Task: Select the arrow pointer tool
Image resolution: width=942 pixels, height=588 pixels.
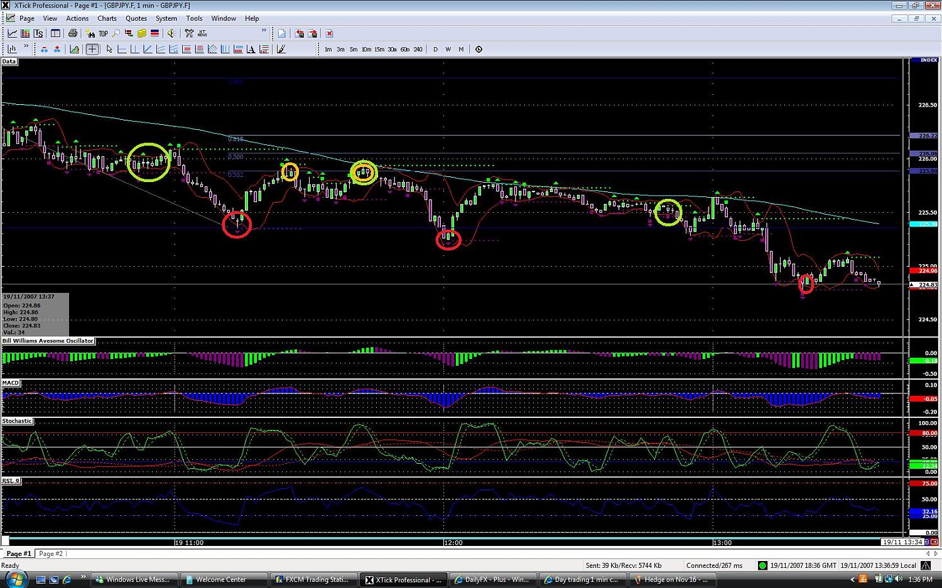Action: 109,49
